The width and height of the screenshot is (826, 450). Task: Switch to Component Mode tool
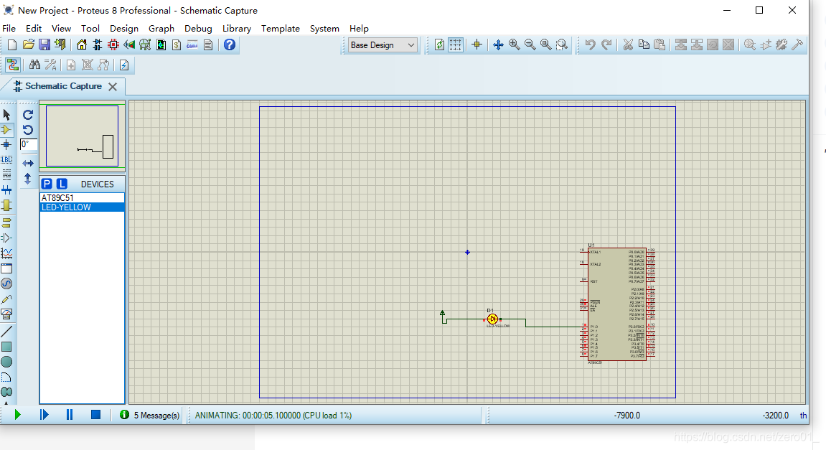pos(7,130)
